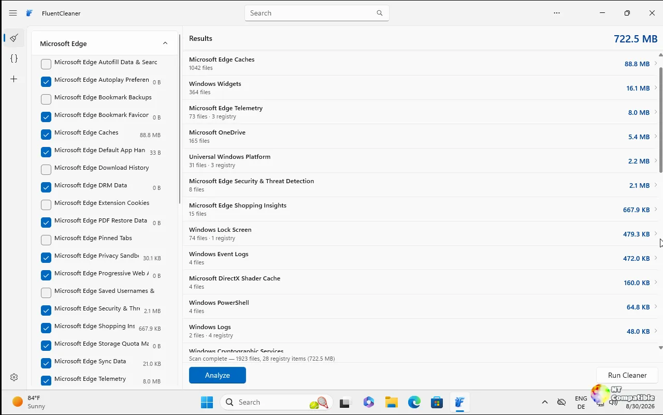Expand Windows Lock Screen result chevron
This screenshot has width=663, height=415.
[x=656, y=233]
